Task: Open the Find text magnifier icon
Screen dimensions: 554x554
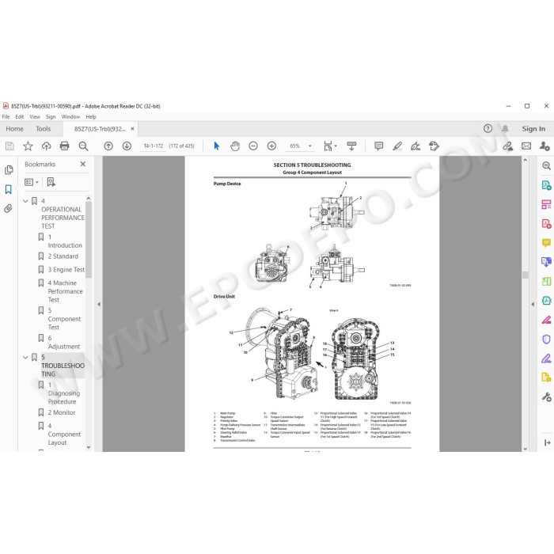Action: pos(83,146)
